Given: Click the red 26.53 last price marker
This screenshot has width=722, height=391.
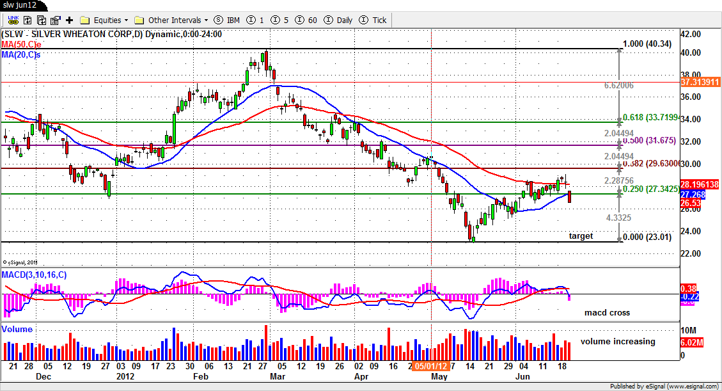Looking at the screenshot, I should [x=691, y=203].
